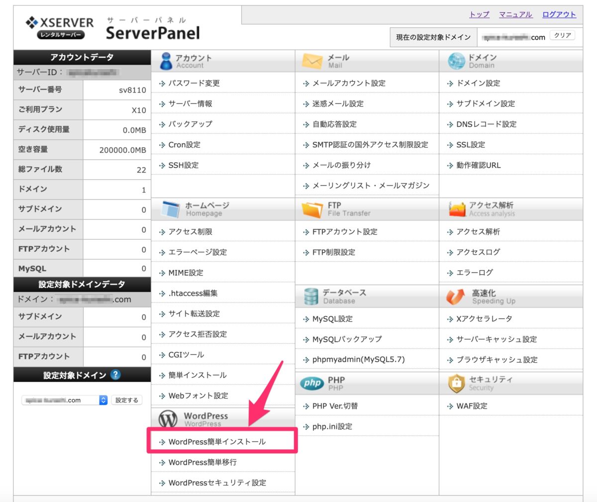Viewport: 597px width, 502px height.
Task: Open パスワード変更
Action: [x=194, y=83]
